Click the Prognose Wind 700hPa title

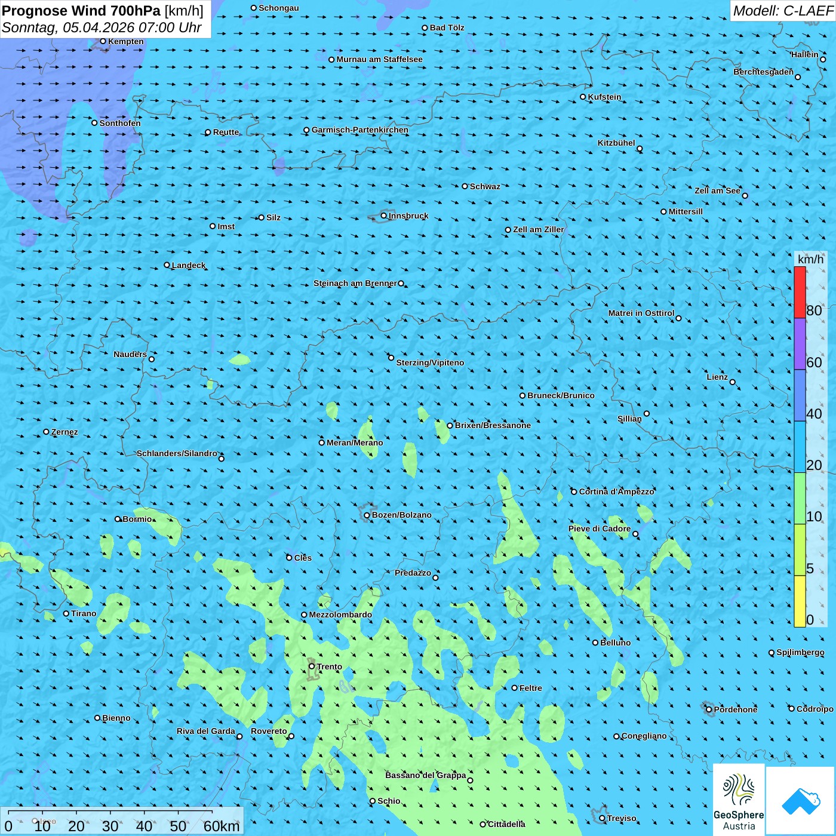click(x=81, y=11)
